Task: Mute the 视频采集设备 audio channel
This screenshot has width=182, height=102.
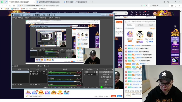Action: point(77,82)
